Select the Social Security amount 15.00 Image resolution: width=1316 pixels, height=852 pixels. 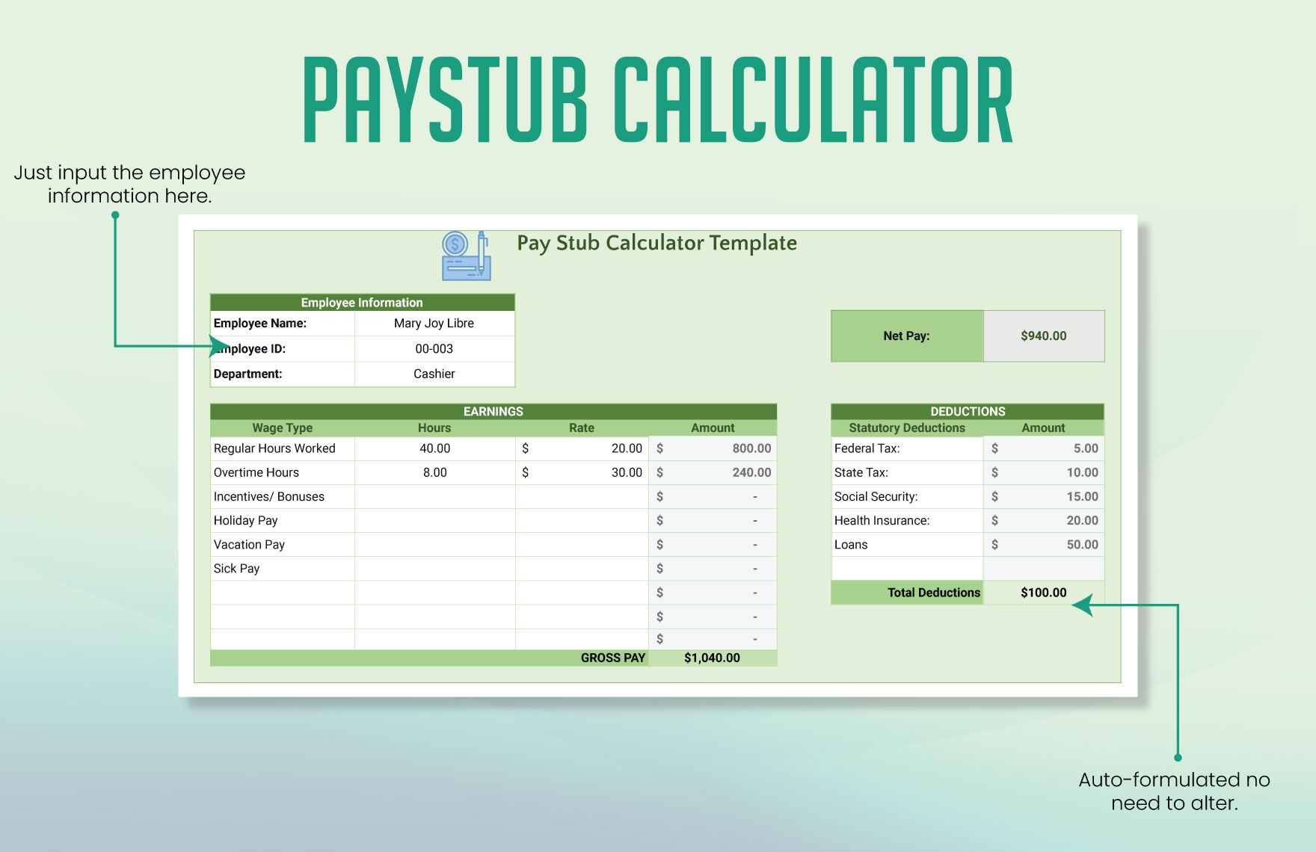[x=1044, y=497]
